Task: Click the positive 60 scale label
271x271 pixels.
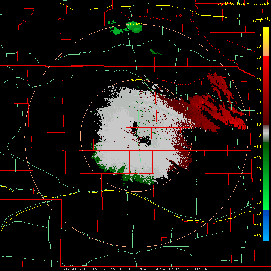Action: point(259,69)
